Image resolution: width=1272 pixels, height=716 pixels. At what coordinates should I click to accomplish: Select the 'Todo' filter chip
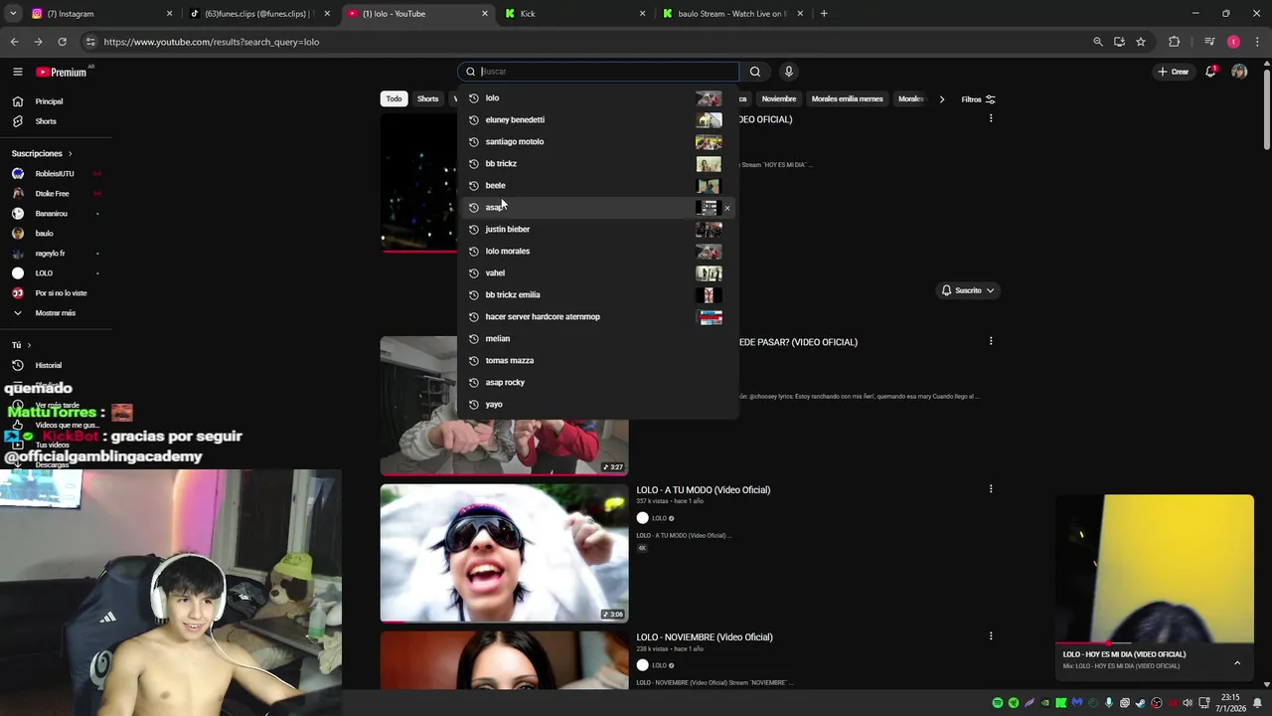pos(395,99)
